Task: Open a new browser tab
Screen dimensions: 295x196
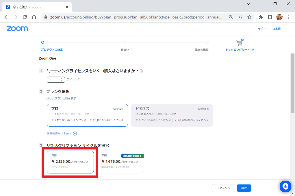Action: pos(78,7)
